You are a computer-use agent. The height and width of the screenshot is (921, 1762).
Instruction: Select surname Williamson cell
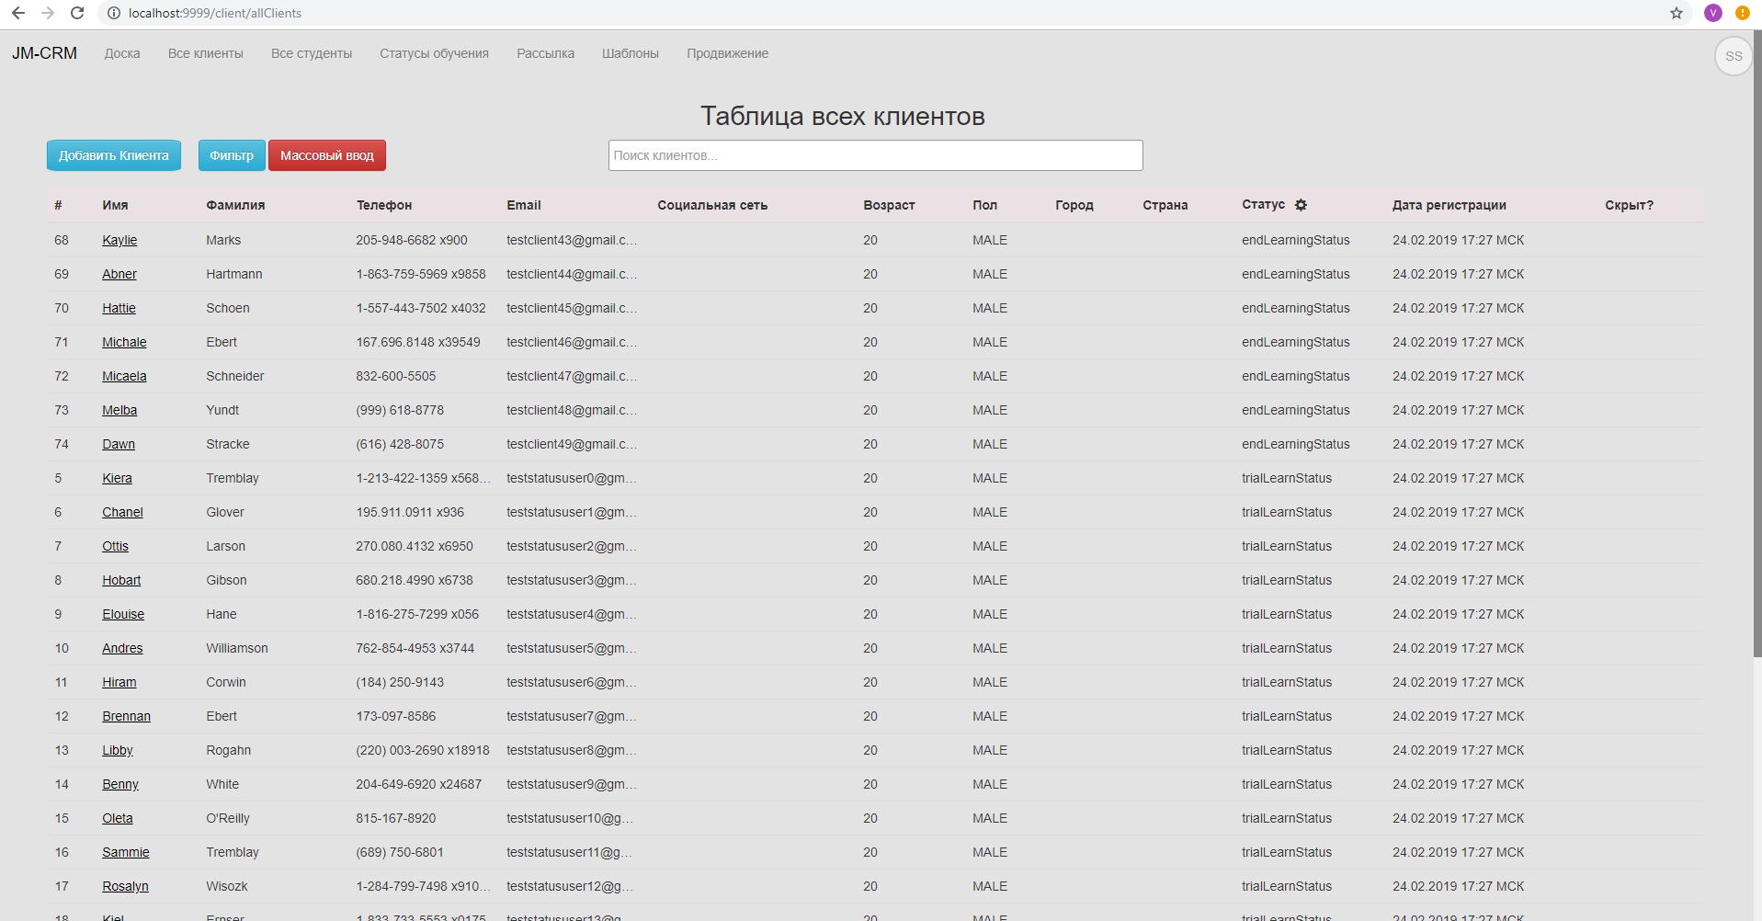point(237,648)
